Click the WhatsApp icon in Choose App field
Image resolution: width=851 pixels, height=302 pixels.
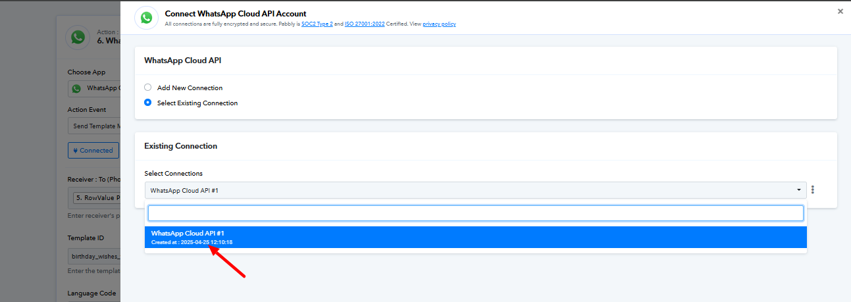[76, 88]
